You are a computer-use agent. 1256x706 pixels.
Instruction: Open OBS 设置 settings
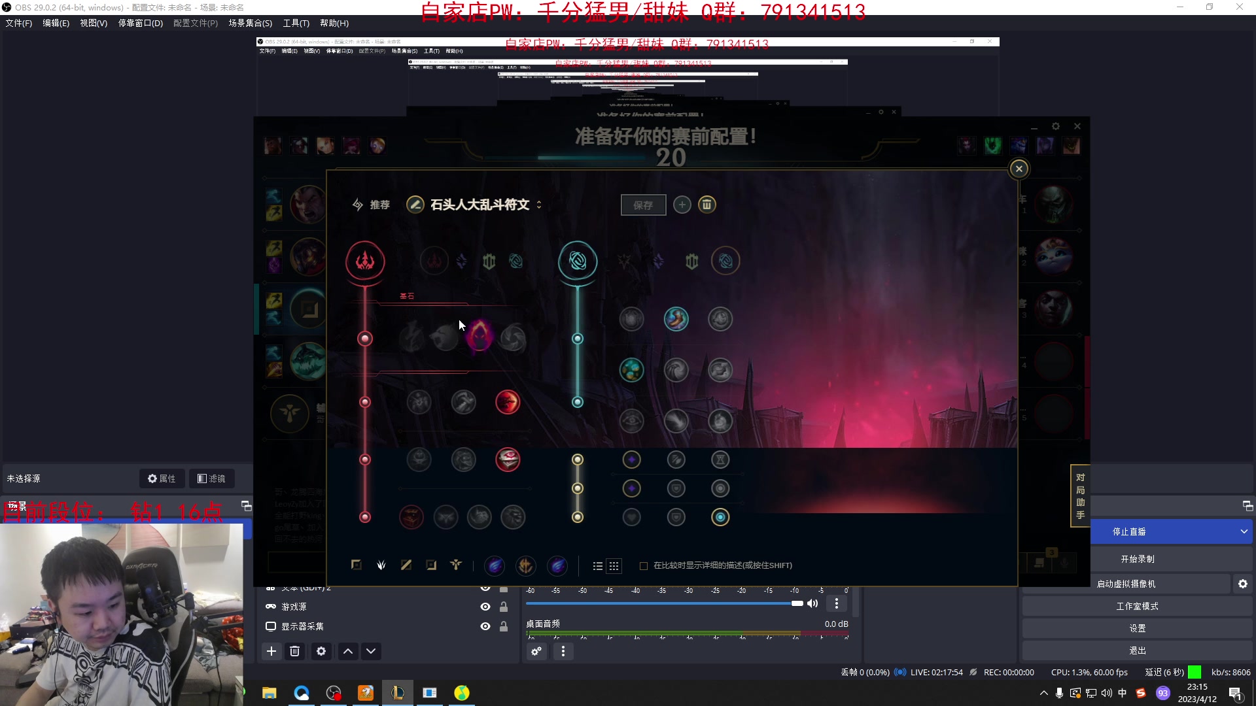tap(1138, 628)
